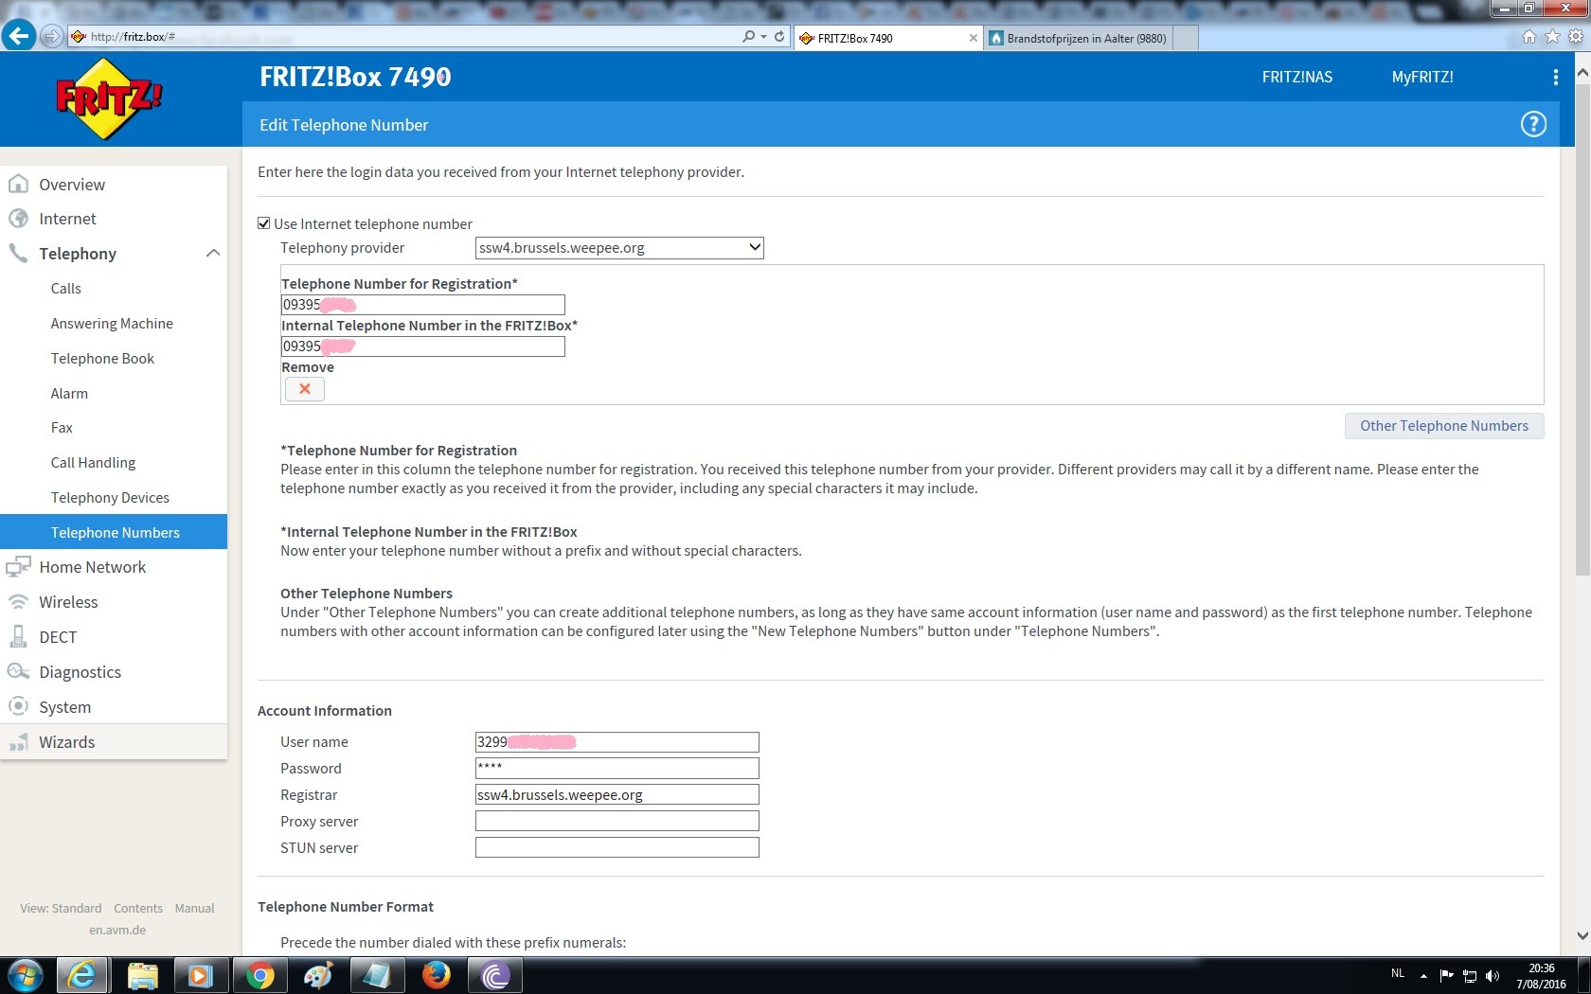
Task: Open the help question mark icon
Action: [1532, 124]
